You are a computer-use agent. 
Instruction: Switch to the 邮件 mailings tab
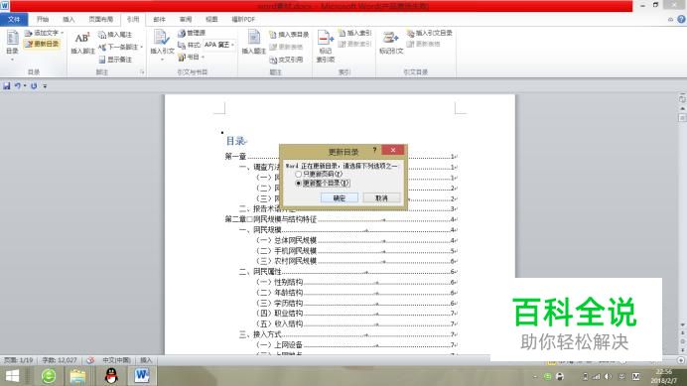(x=160, y=19)
